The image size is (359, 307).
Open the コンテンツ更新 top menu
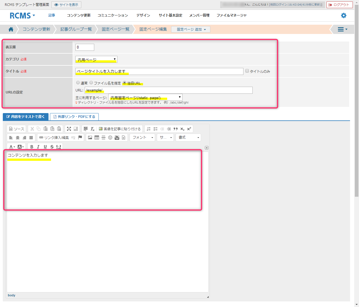click(x=79, y=15)
